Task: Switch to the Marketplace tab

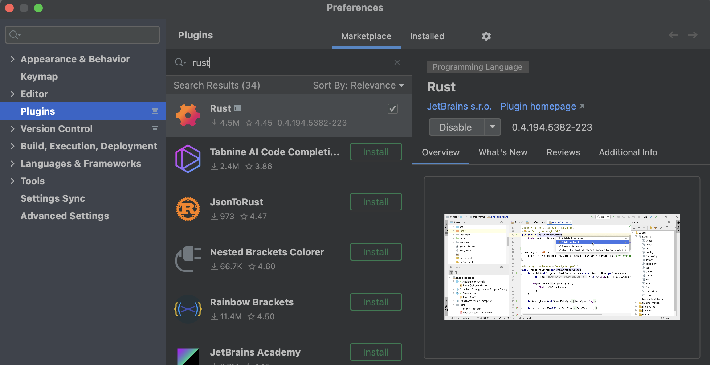Action: (366, 36)
